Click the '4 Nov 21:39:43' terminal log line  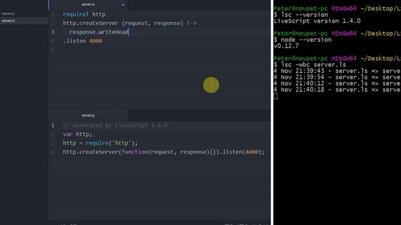(337, 71)
